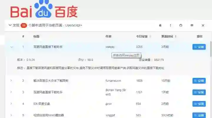Open author funianwuxin's page
212x118 pixels.
113,81
